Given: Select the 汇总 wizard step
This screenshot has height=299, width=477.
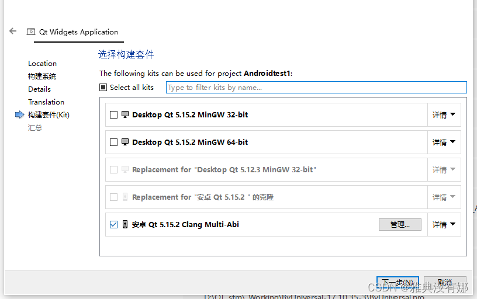Looking at the screenshot, I should pos(35,128).
